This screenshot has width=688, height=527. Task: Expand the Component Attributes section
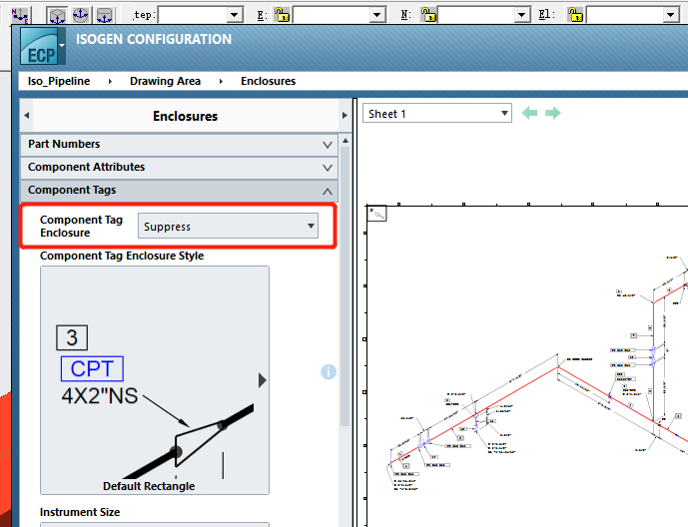point(179,168)
